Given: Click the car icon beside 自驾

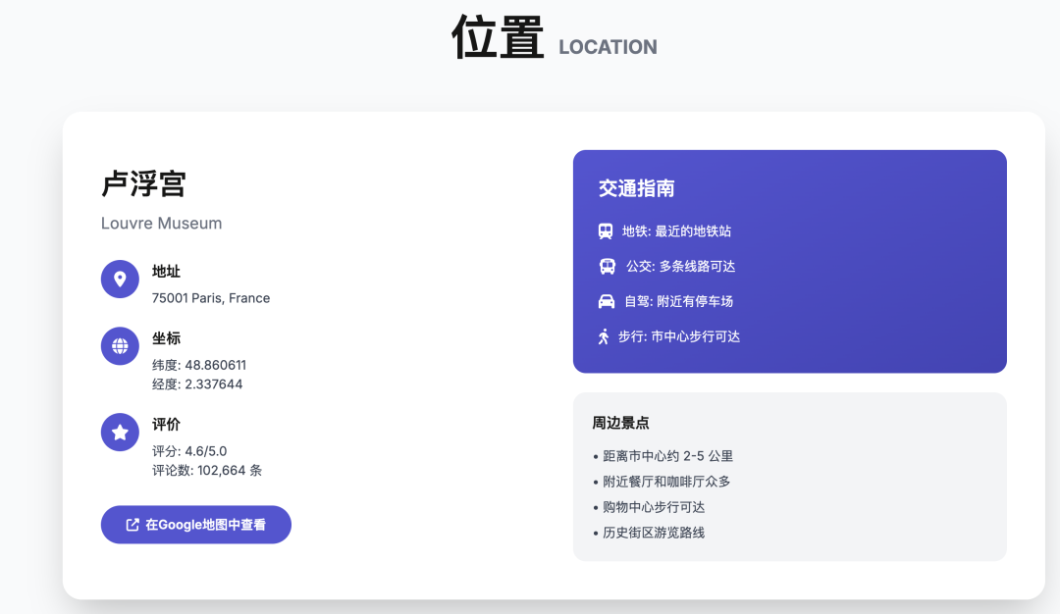Looking at the screenshot, I should (607, 301).
